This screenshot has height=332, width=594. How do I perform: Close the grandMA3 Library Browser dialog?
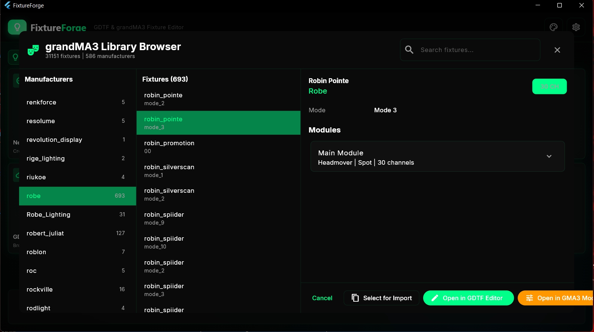point(557,50)
